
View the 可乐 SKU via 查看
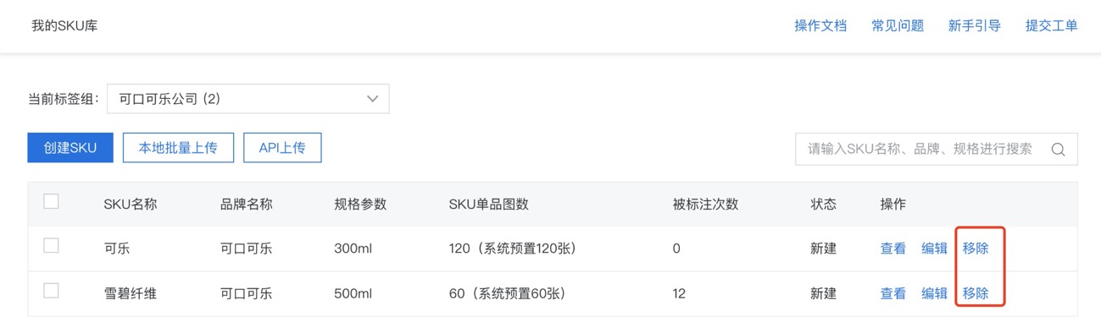point(893,248)
